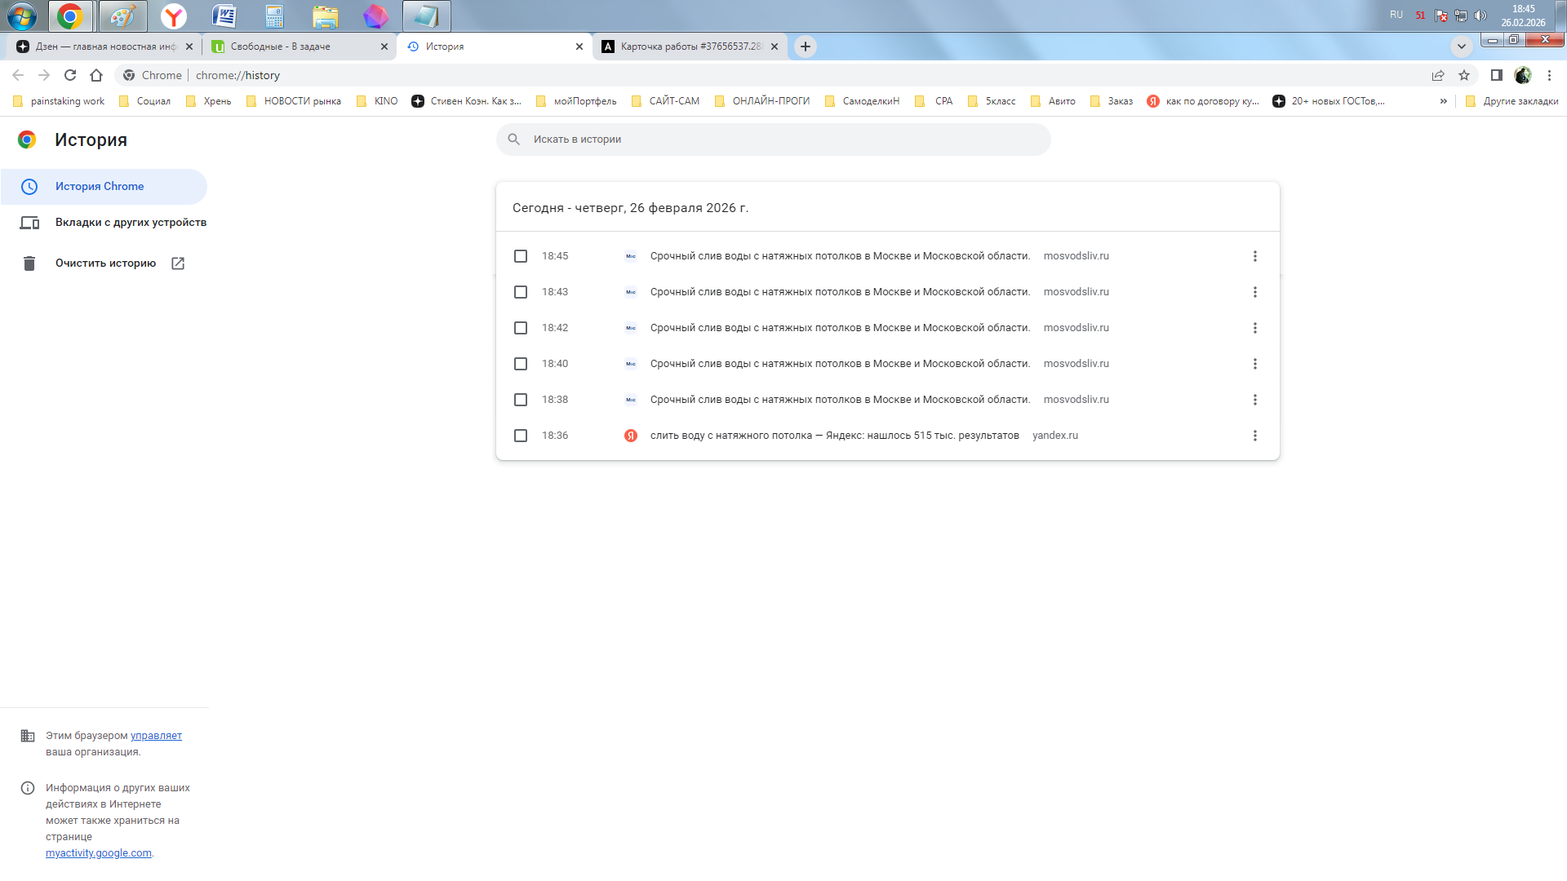Tick the 18:36 yandex.ru entry checkbox
The height and width of the screenshot is (881, 1567).
(521, 436)
